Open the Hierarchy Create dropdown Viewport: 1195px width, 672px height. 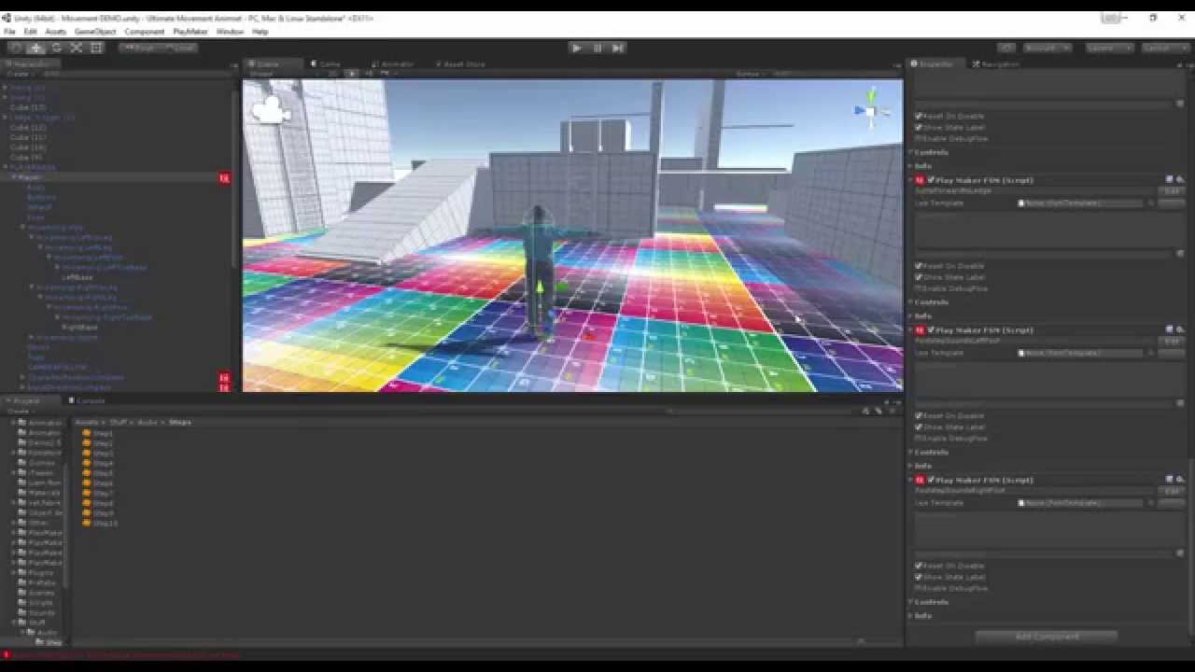click(x=19, y=74)
